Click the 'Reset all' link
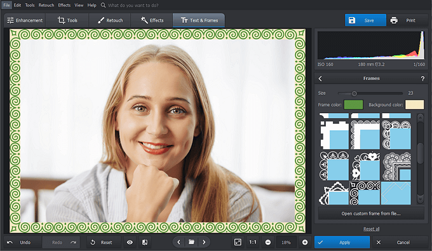This screenshot has height=251, width=432. point(371,229)
